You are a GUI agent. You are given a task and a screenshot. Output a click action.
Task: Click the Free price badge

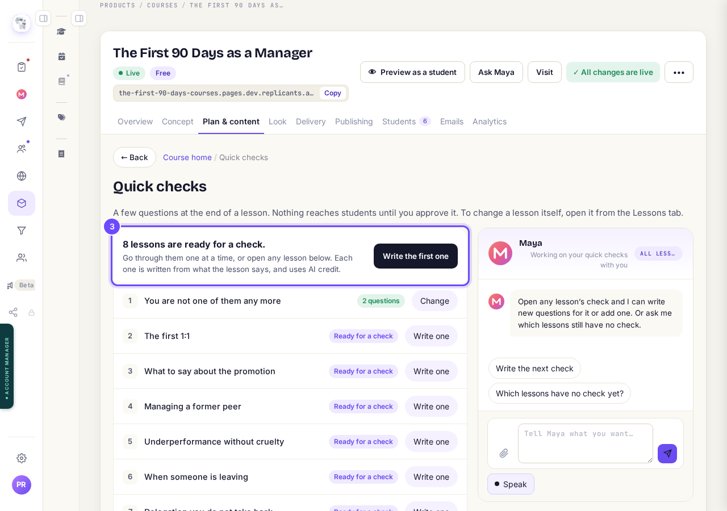pyautogui.click(x=163, y=73)
